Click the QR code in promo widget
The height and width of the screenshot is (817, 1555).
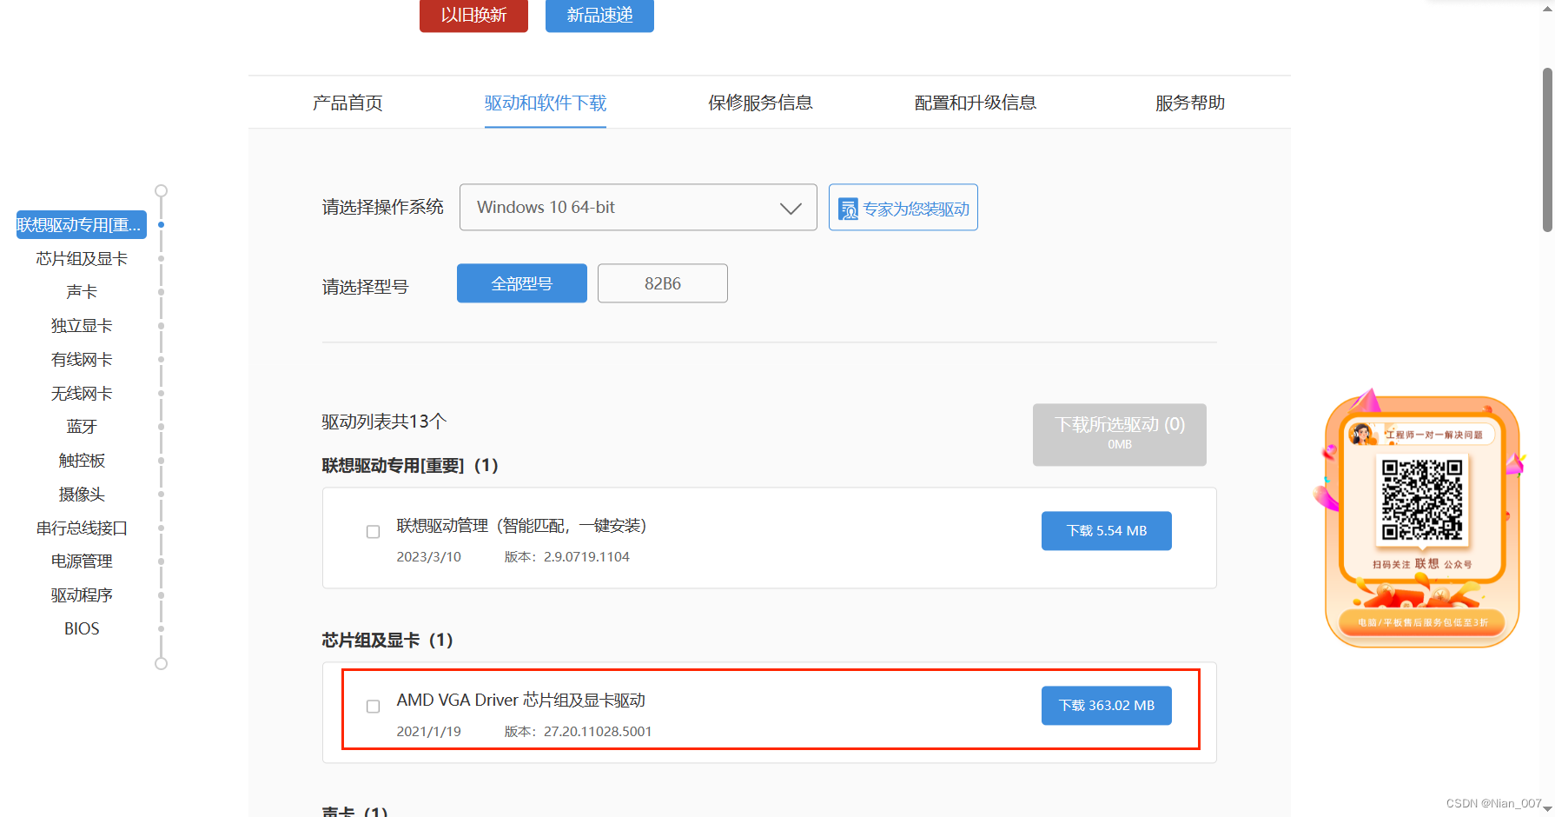tap(1422, 500)
